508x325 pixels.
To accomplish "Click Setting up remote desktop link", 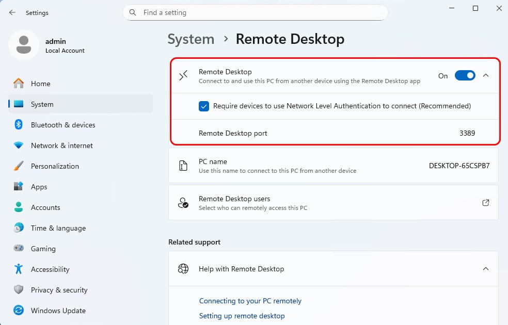I will pyautogui.click(x=242, y=316).
